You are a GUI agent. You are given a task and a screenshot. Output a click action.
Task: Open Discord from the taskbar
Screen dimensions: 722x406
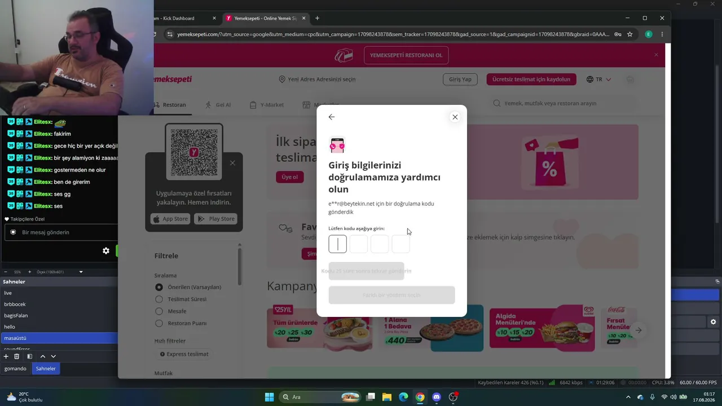pos(436,397)
